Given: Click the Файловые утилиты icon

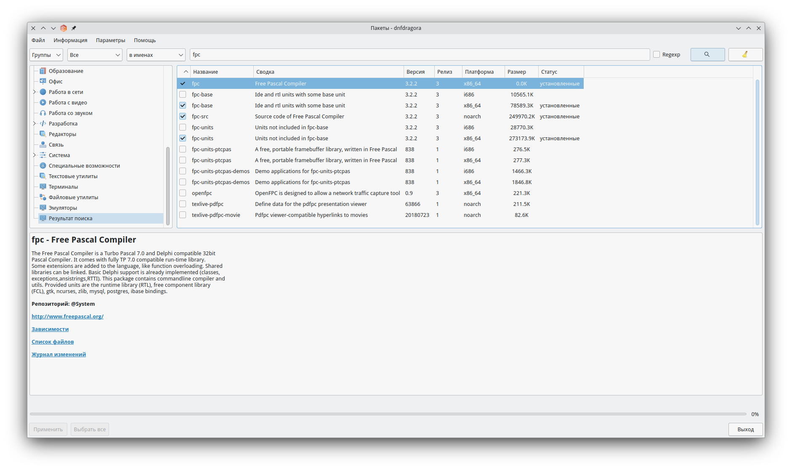Looking at the screenshot, I should [x=43, y=197].
